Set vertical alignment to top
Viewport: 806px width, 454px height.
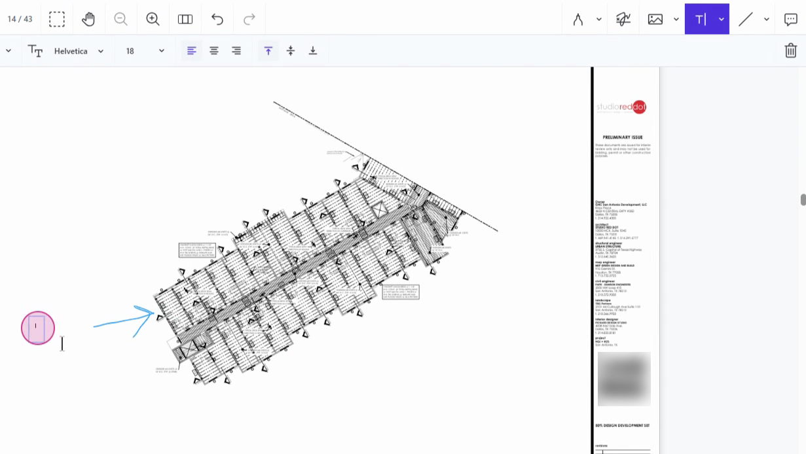click(268, 51)
